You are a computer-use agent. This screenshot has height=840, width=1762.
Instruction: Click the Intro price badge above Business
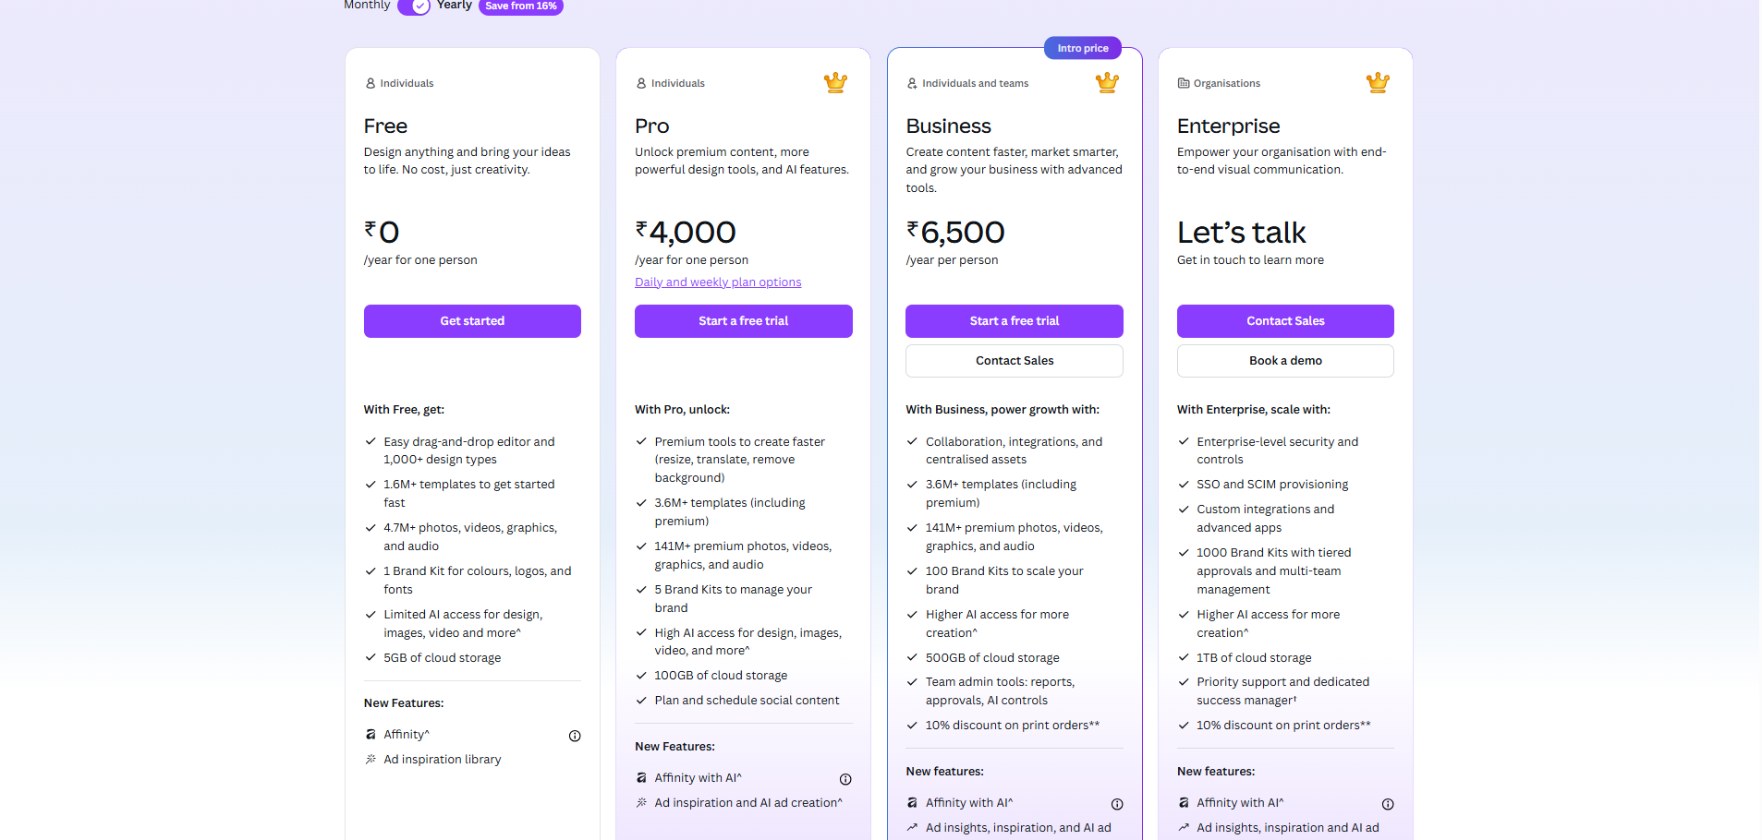coord(1082,47)
